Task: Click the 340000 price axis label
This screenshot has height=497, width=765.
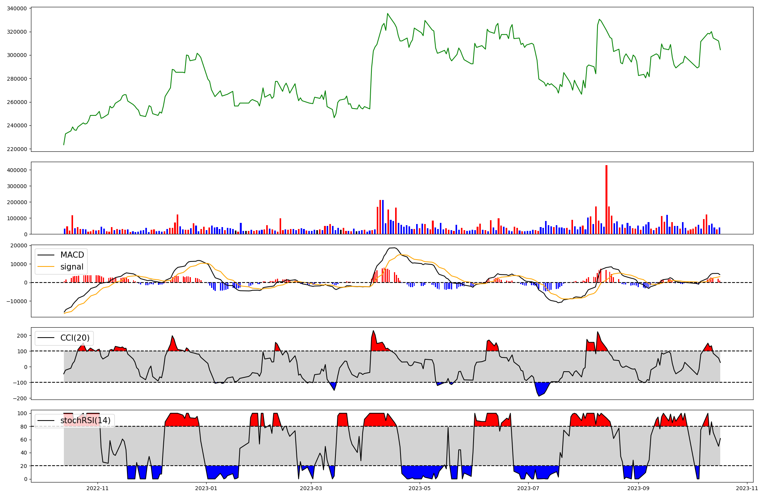Action: (17, 8)
